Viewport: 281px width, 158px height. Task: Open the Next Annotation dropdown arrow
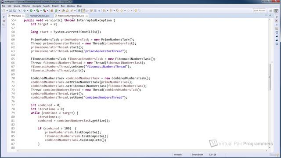107,11
